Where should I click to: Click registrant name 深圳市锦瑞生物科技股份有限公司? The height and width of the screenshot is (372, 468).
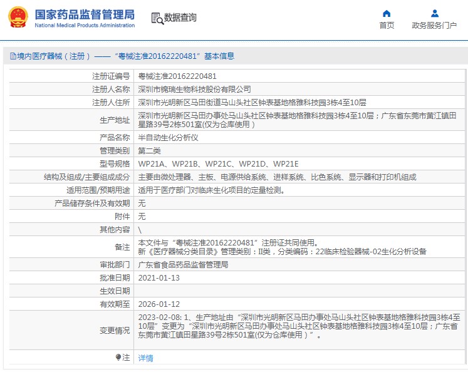click(194, 90)
